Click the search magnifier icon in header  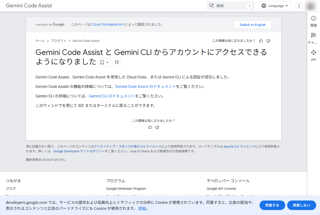212,6
